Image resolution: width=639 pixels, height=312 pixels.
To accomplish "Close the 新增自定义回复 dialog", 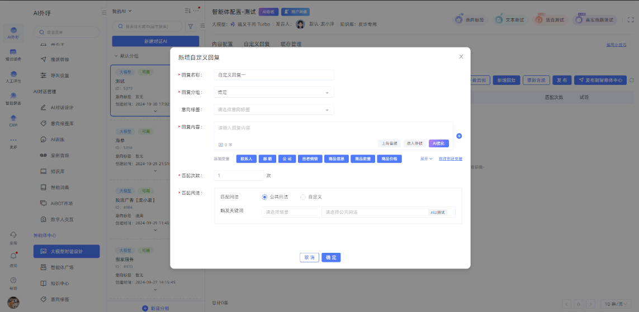I will pos(461,56).
